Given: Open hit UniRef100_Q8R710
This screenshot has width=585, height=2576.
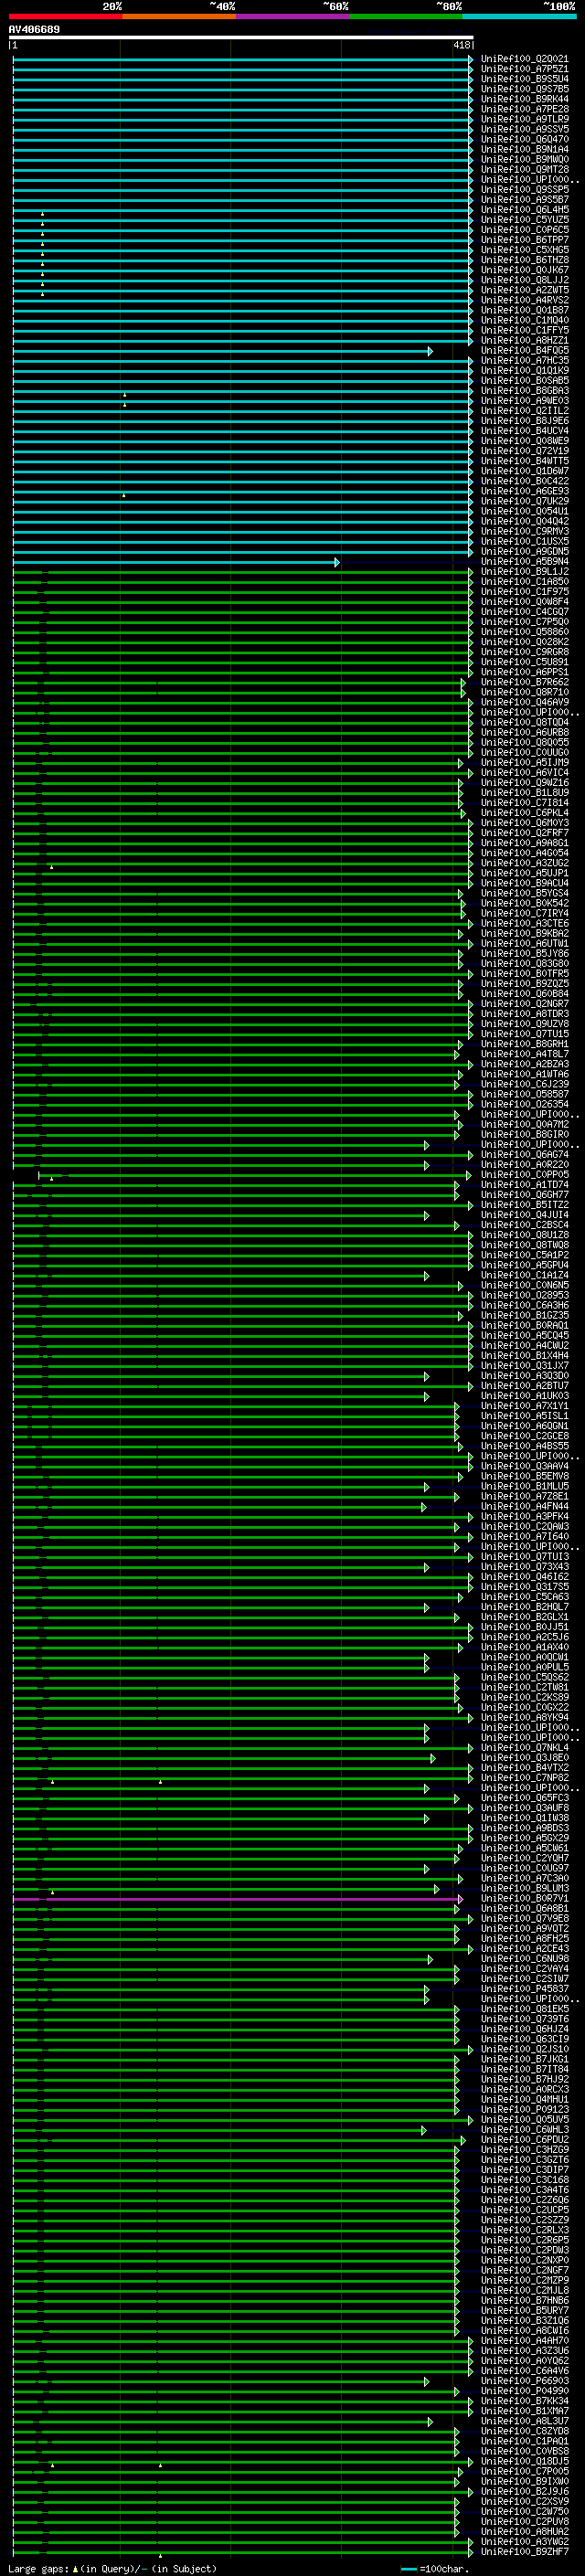Looking at the screenshot, I should [x=524, y=692].
